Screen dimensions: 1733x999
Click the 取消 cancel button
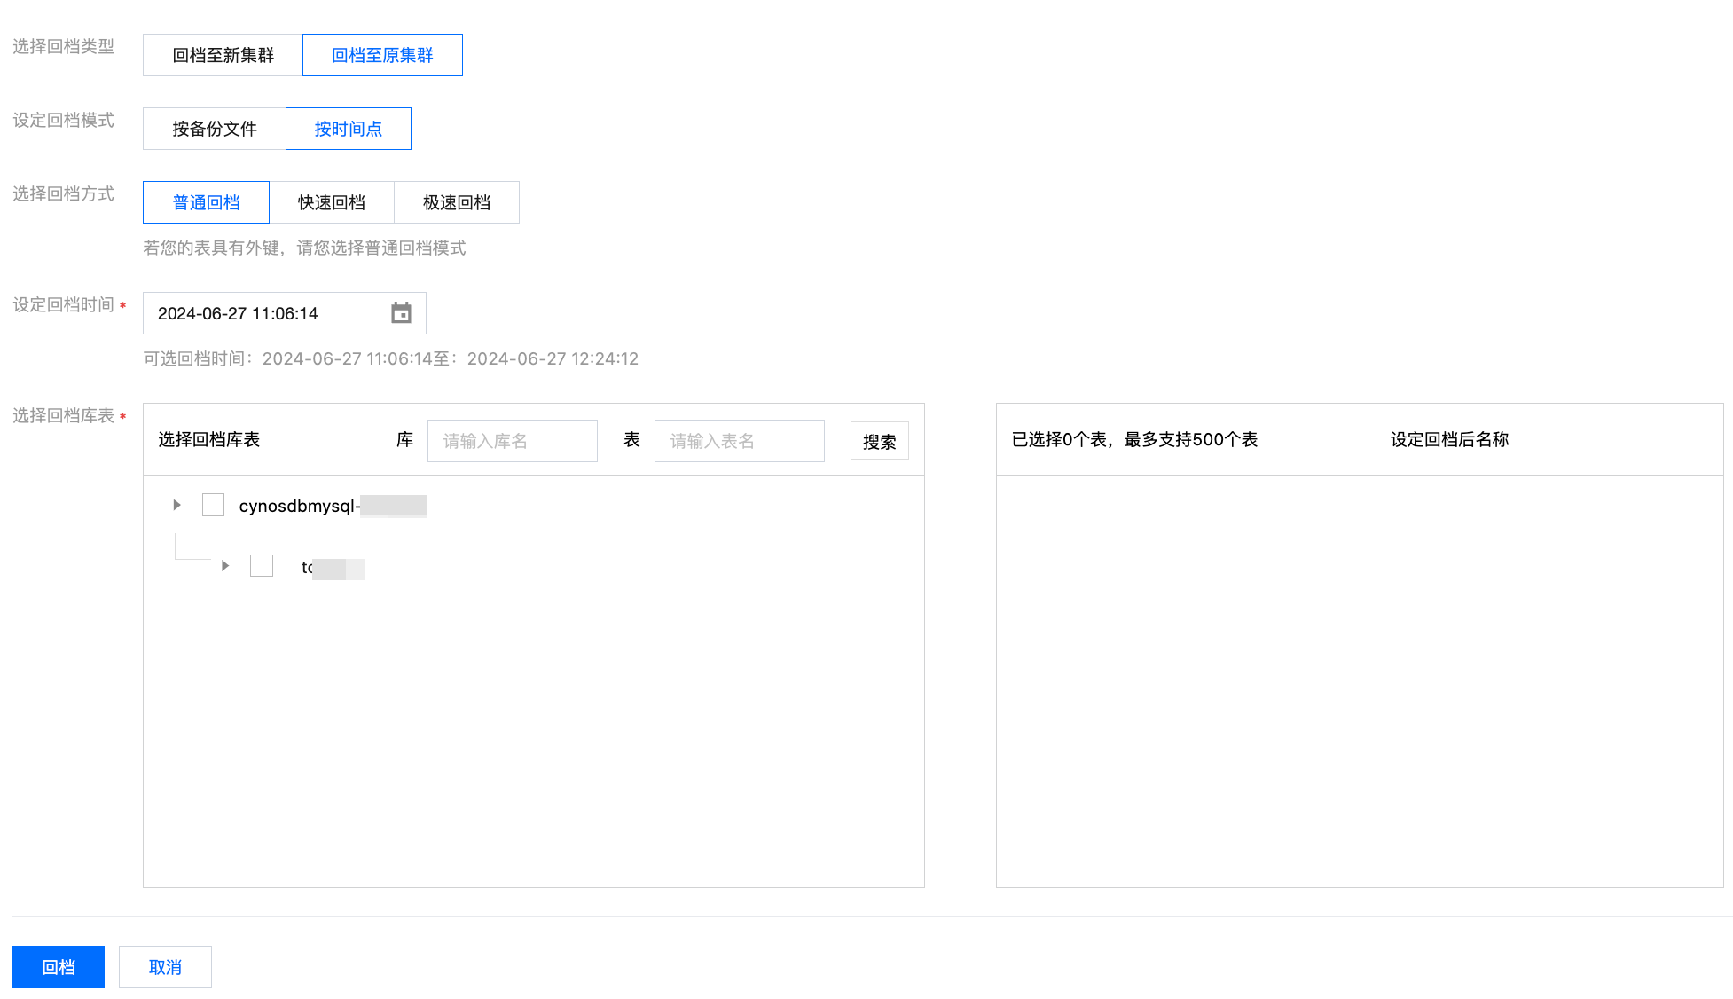[x=165, y=967]
